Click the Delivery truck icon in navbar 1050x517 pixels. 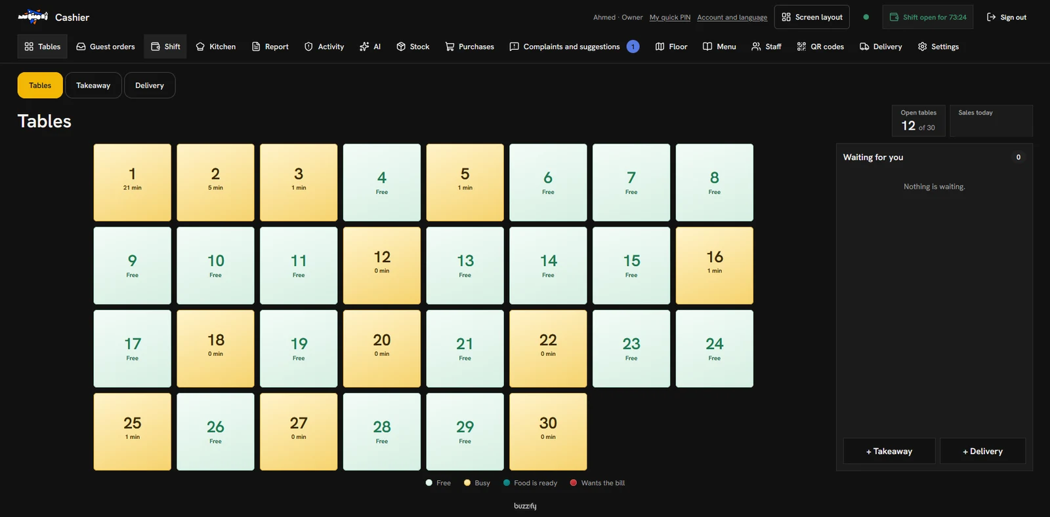[x=864, y=47]
